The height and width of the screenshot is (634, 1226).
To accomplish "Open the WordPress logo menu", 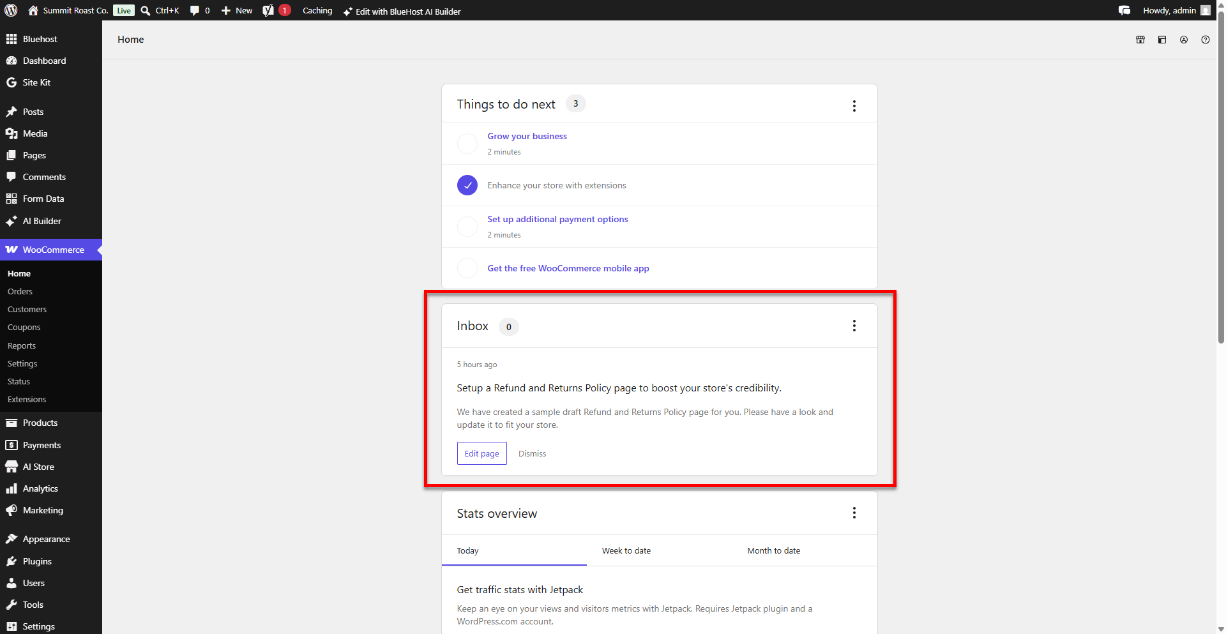I will tap(11, 10).
